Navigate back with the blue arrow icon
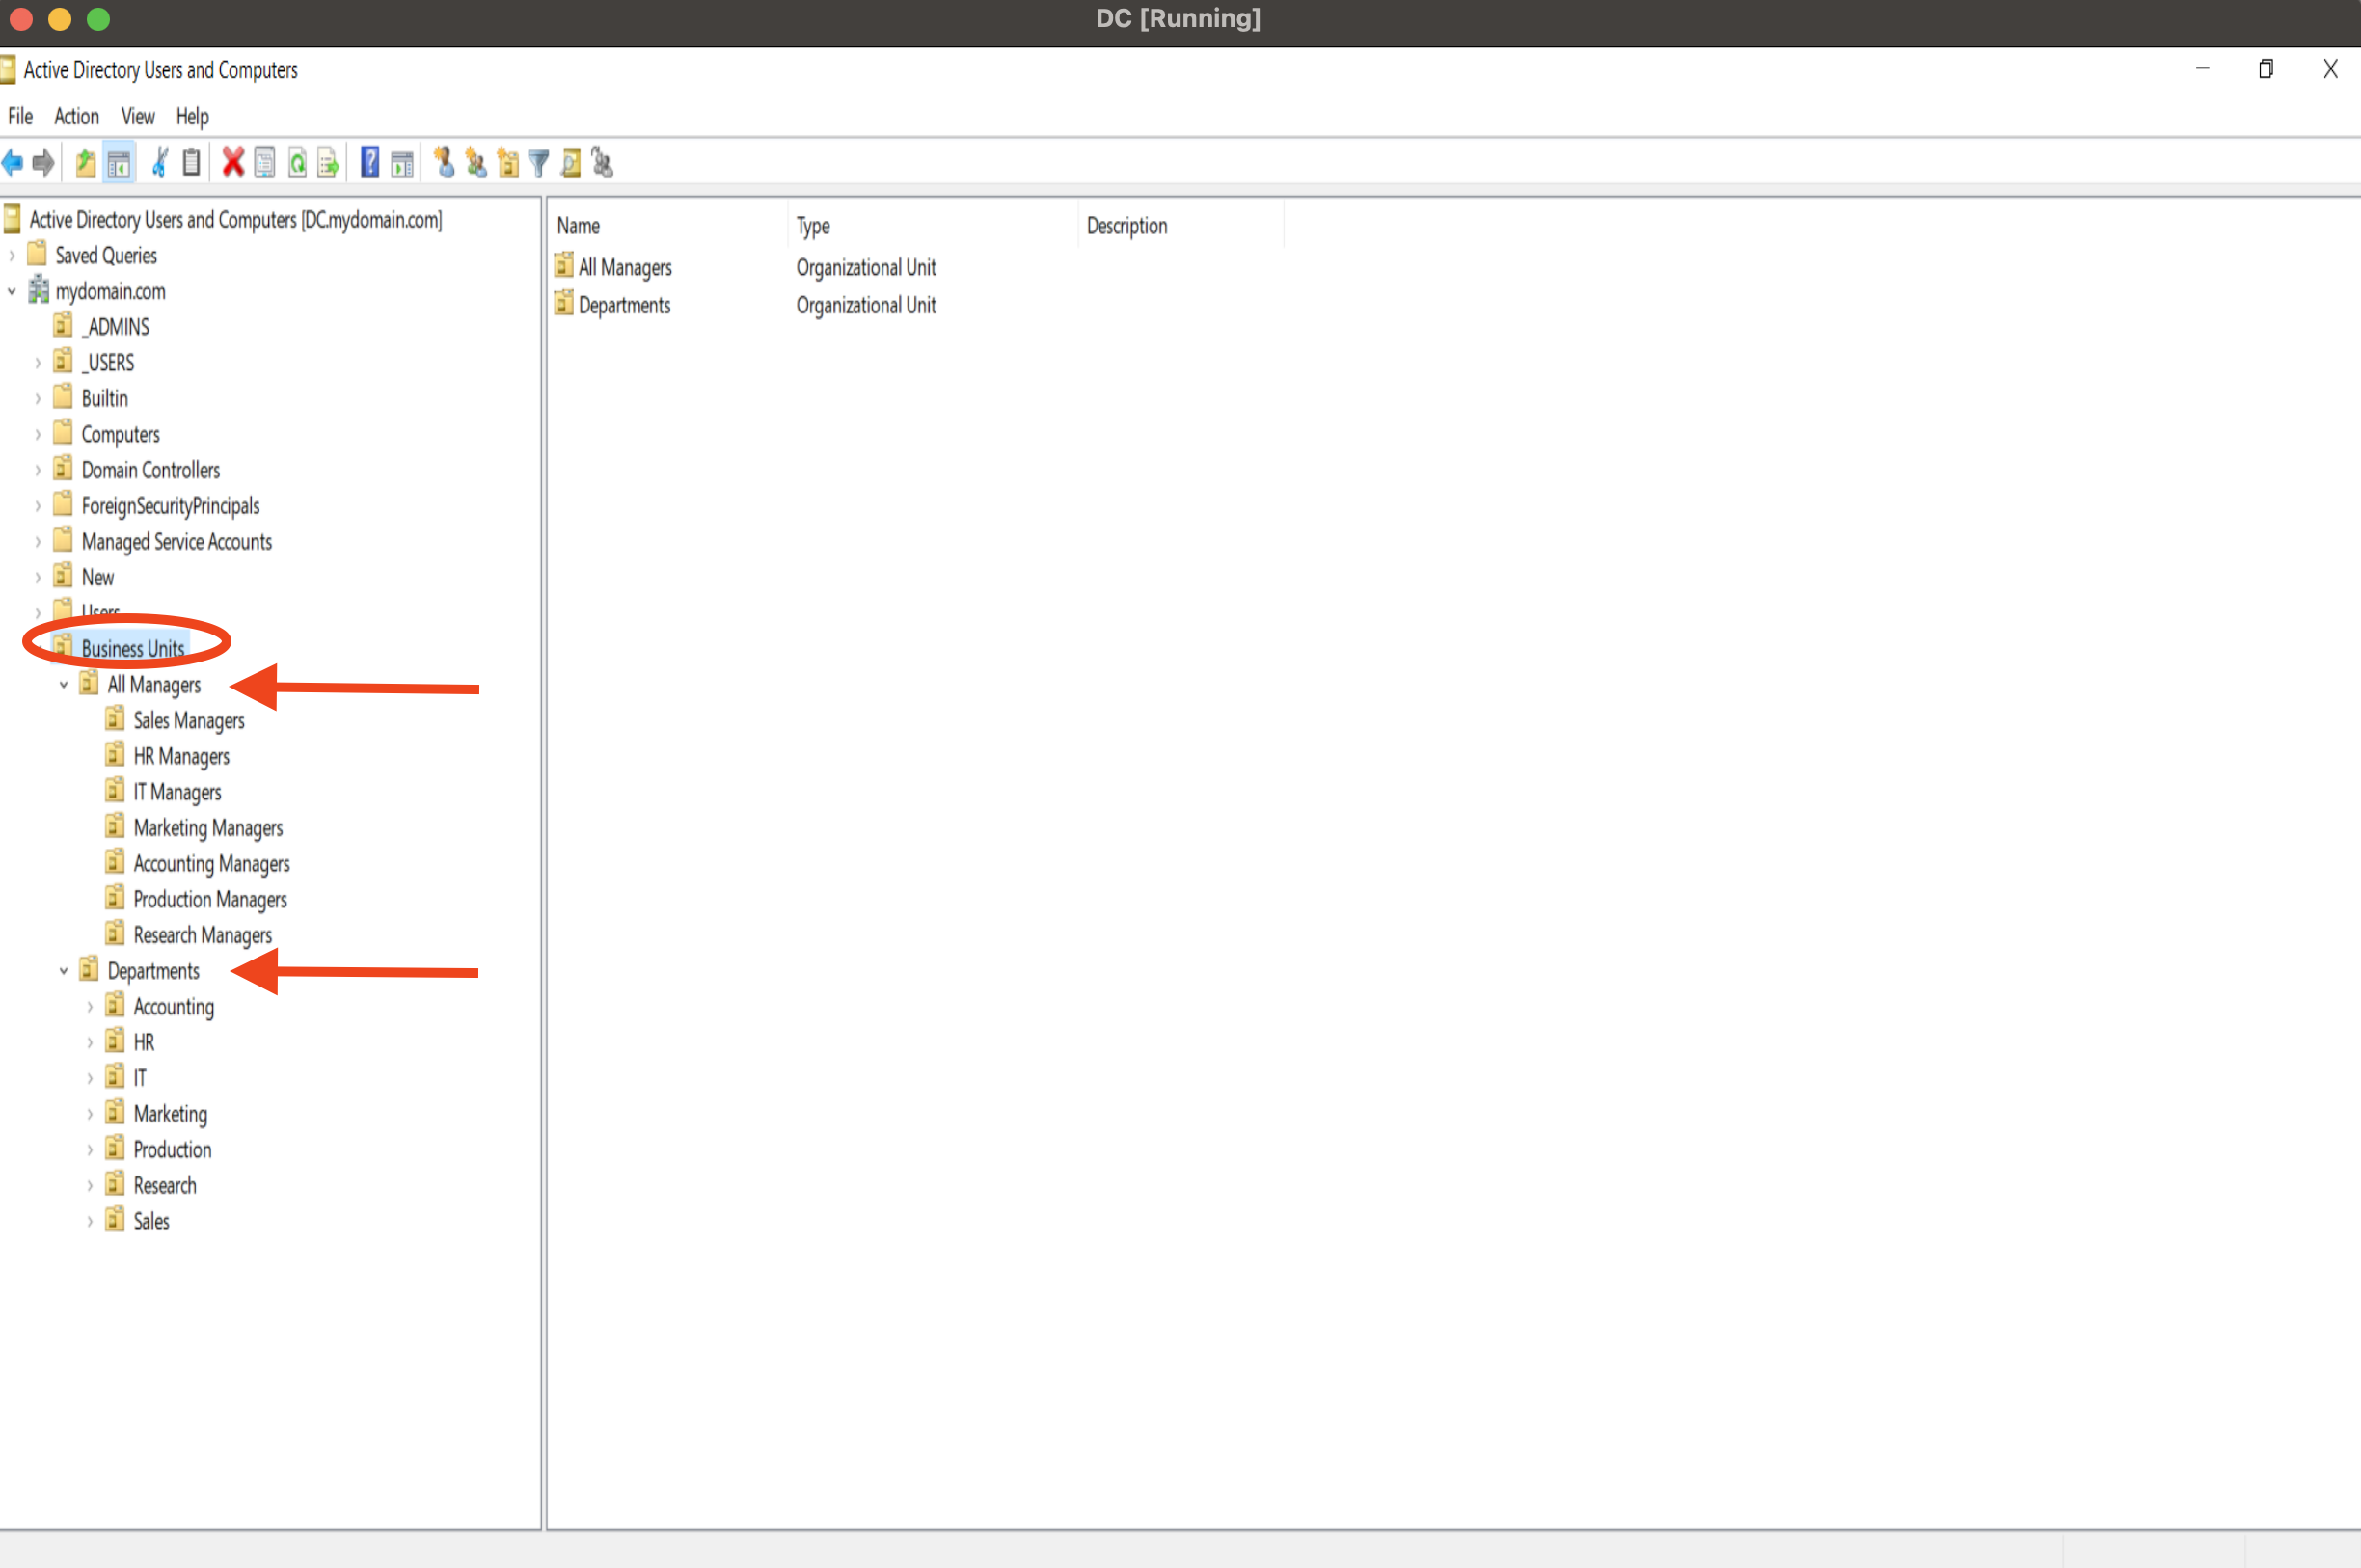The width and height of the screenshot is (2361, 1568). [13, 163]
